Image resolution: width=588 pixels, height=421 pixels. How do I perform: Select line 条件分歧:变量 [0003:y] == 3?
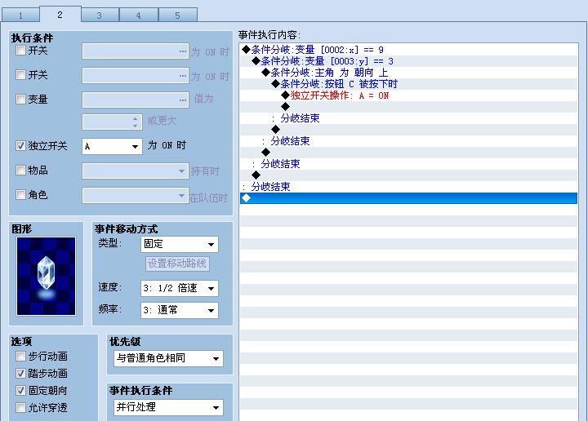[x=408, y=61]
